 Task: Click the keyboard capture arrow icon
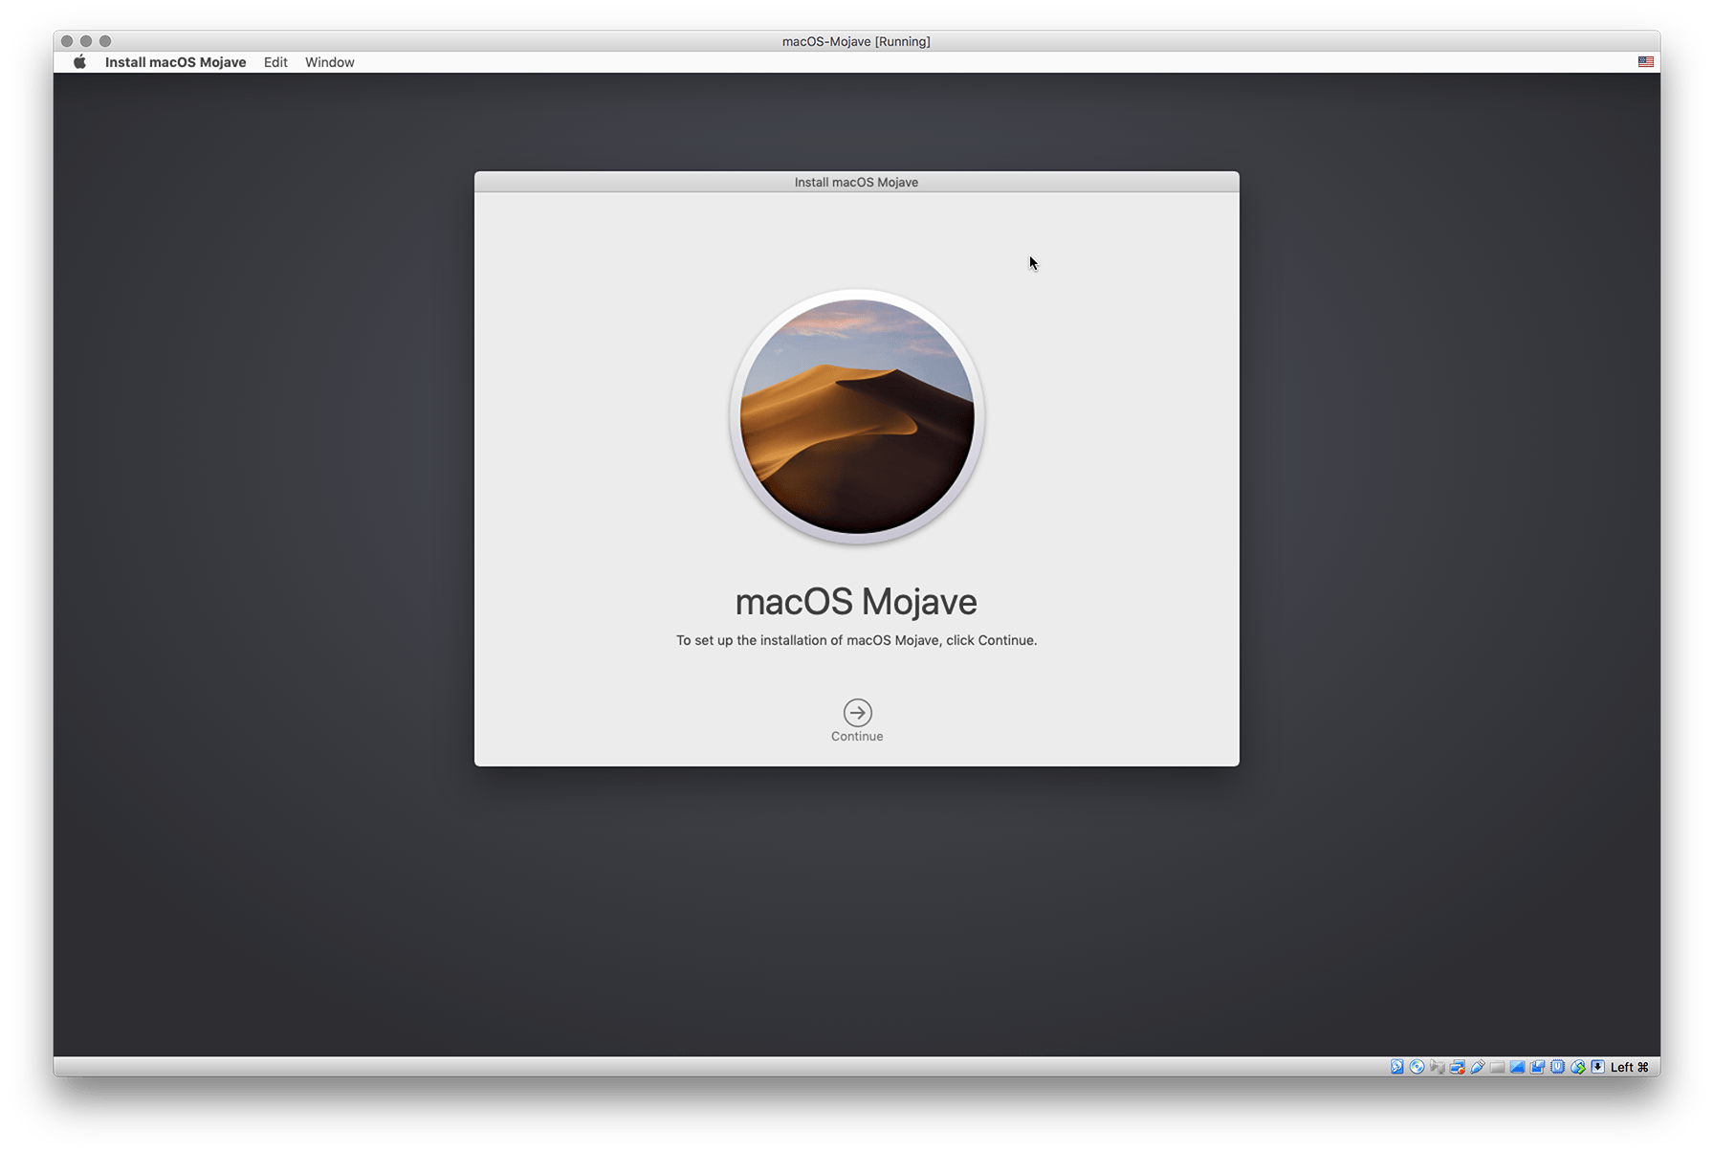click(x=1598, y=1067)
